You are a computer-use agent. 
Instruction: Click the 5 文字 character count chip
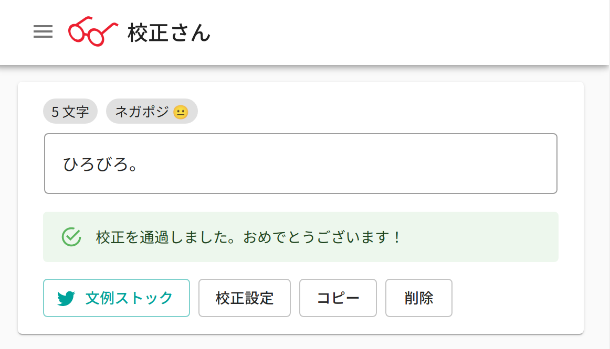point(70,111)
